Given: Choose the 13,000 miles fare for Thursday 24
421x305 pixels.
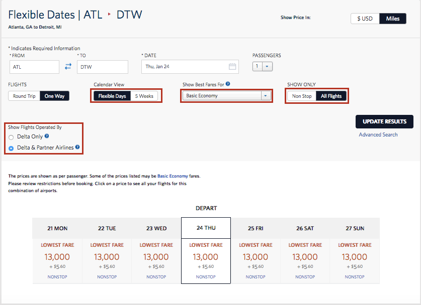Looking at the screenshot, I should [x=205, y=257].
